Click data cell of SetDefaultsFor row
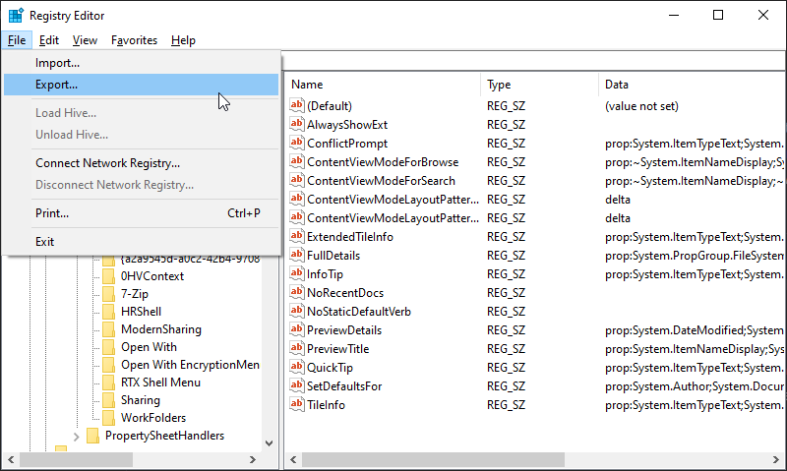The height and width of the screenshot is (471, 787). (x=695, y=386)
